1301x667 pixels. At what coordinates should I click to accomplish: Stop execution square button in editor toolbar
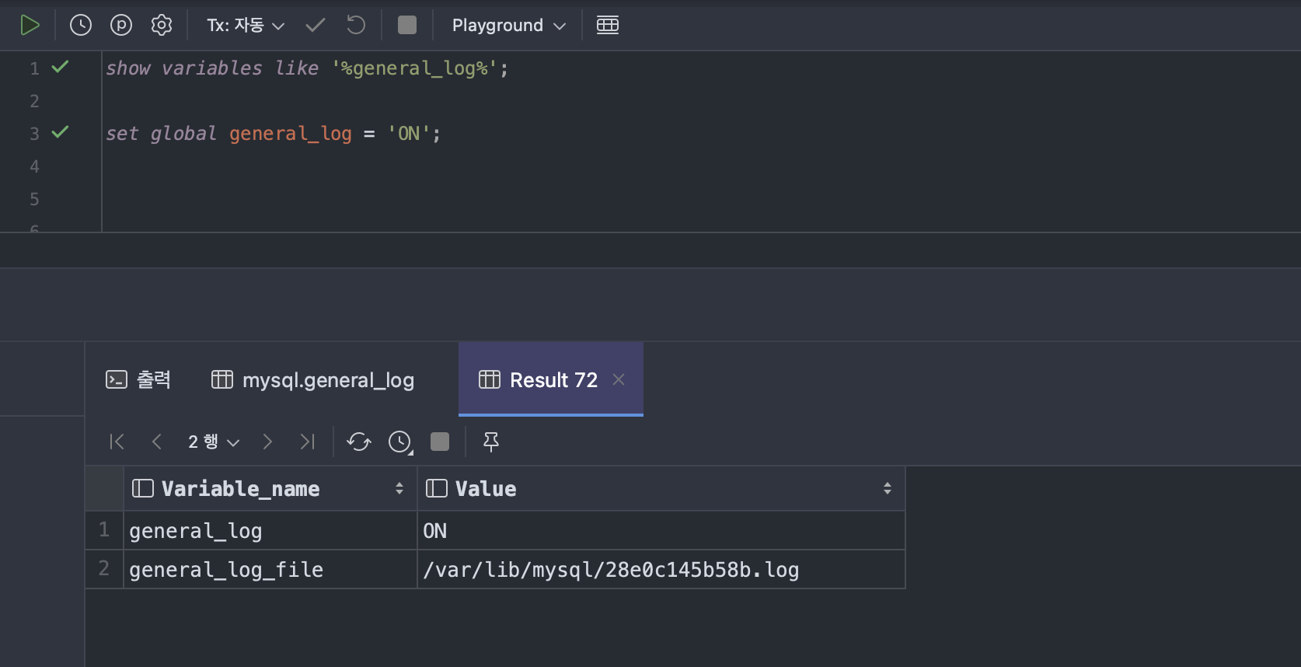click(407, 25)
